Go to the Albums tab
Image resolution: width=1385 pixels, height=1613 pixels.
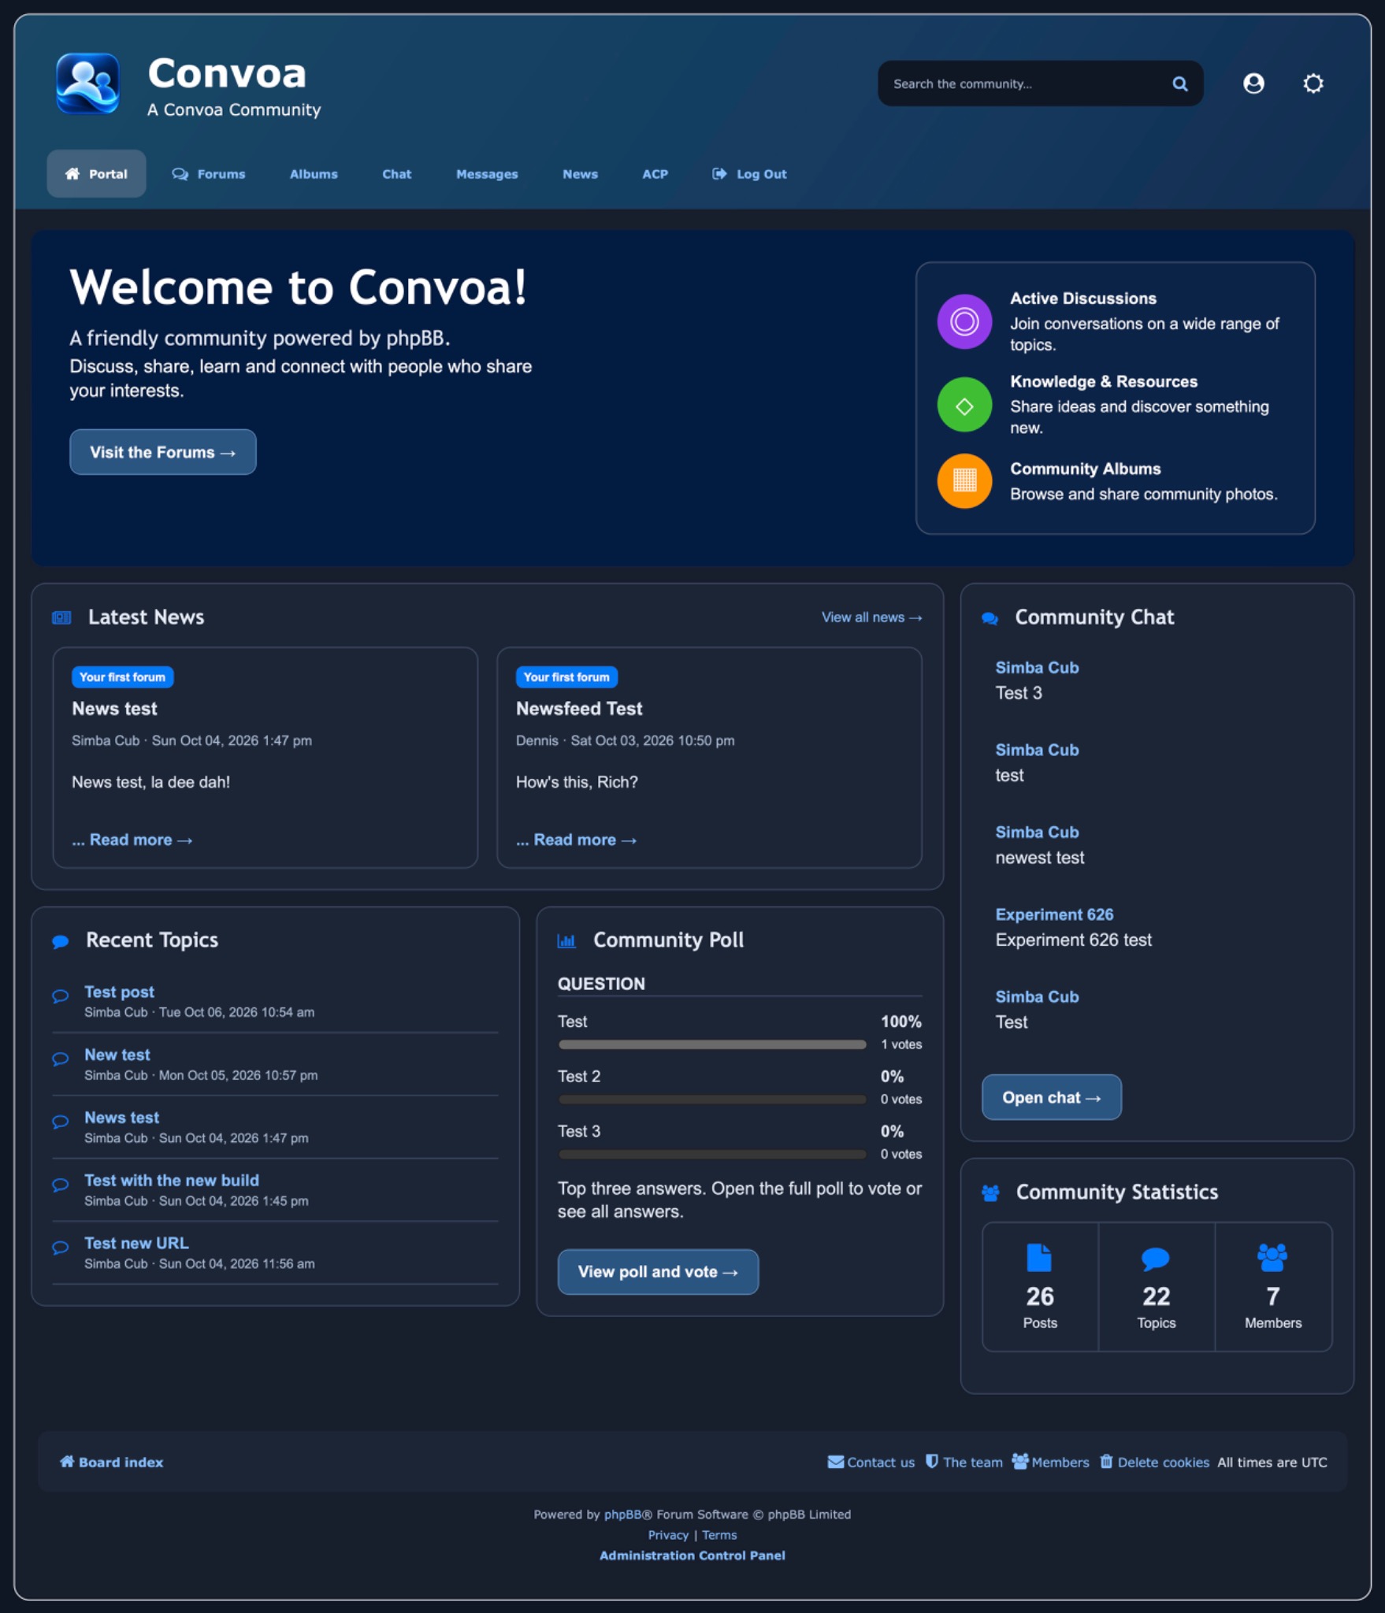(x=314, y=174)
